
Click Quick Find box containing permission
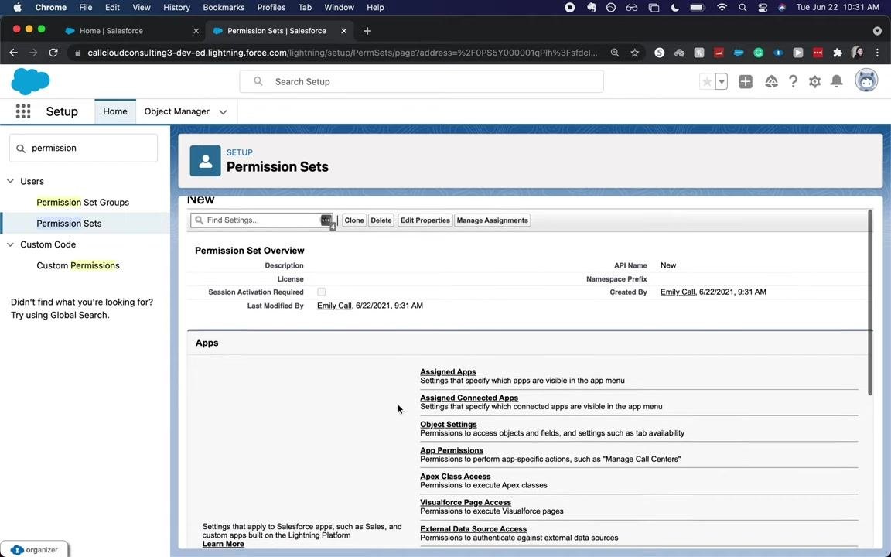[x=84, y=148]
